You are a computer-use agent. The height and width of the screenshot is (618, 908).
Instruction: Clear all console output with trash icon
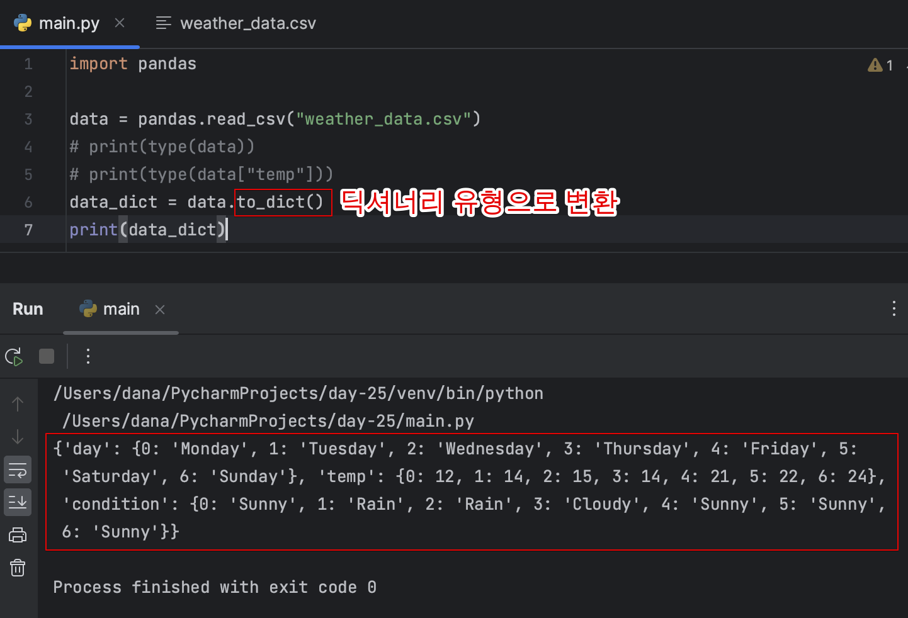coord(18,568)
